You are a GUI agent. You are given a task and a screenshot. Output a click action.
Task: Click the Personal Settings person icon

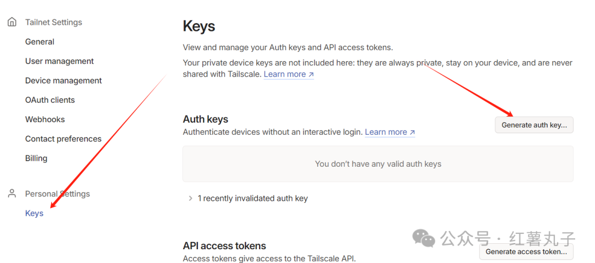[x=12, y=194]
